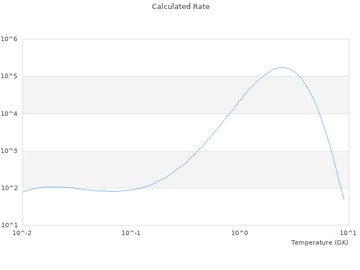Click the white band between 10^3 and 10^4

[112, 132]
